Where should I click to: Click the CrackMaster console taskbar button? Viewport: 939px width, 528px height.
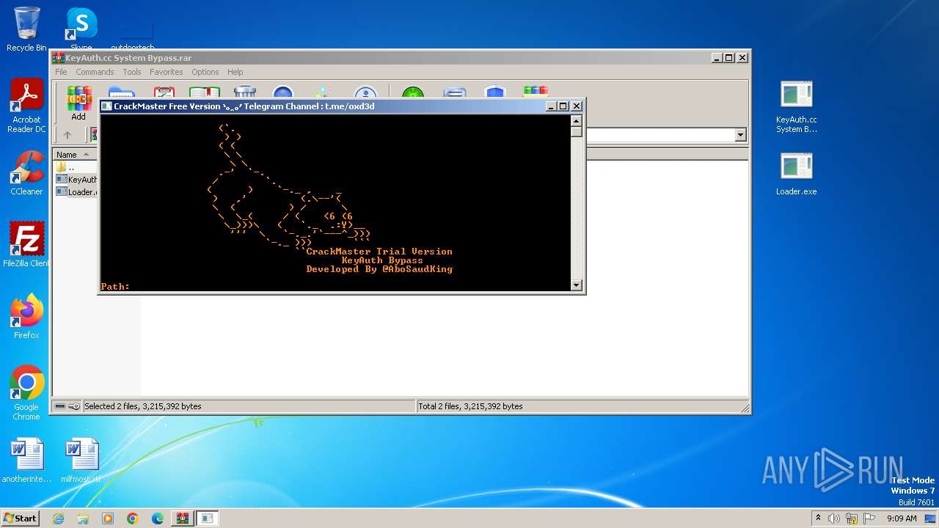[208, 518]
